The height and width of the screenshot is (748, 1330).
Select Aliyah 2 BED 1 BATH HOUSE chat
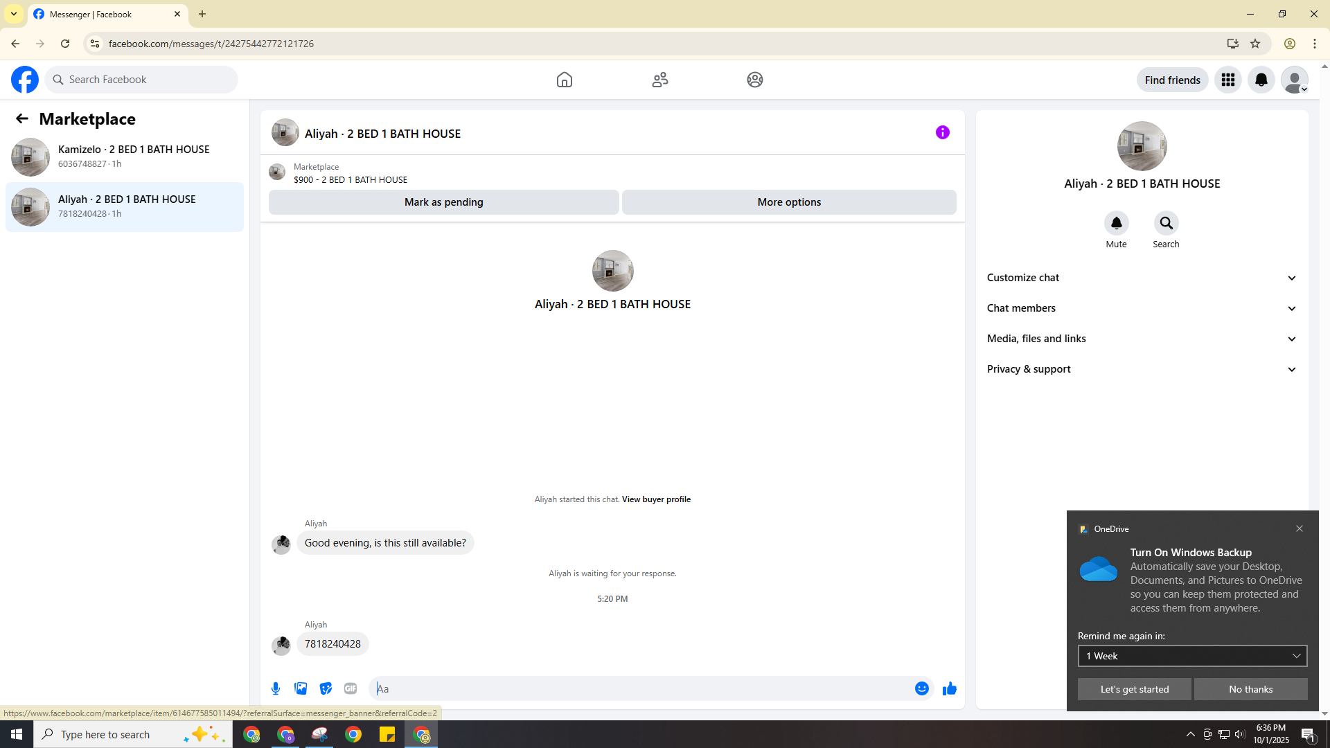point(125,206)
